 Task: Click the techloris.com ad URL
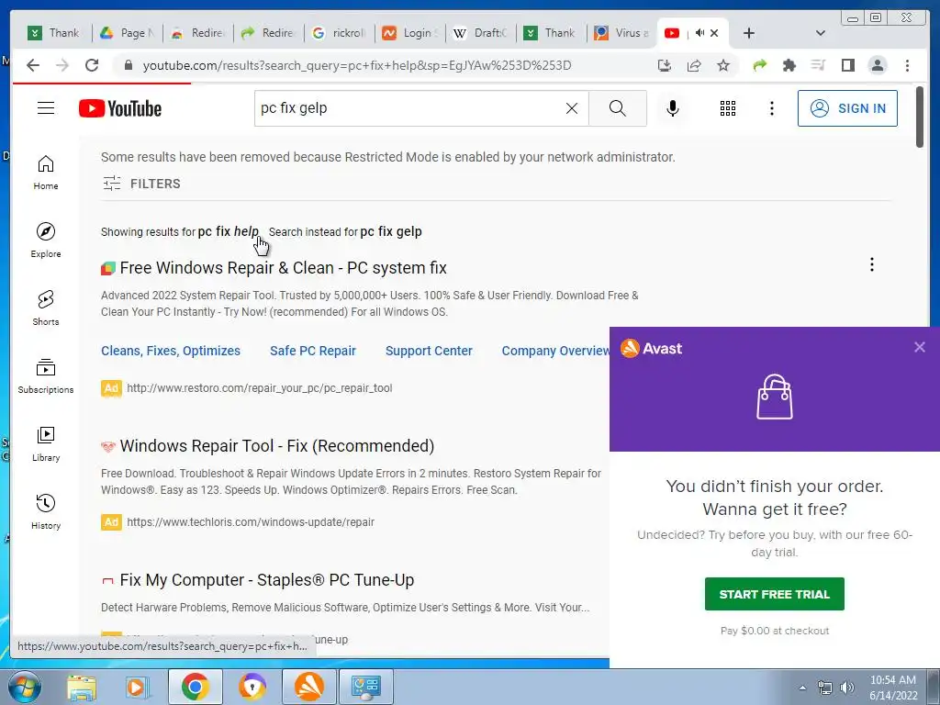tap(251, 522)
